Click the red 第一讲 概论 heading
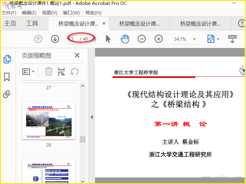 click(x=181, y=124)
